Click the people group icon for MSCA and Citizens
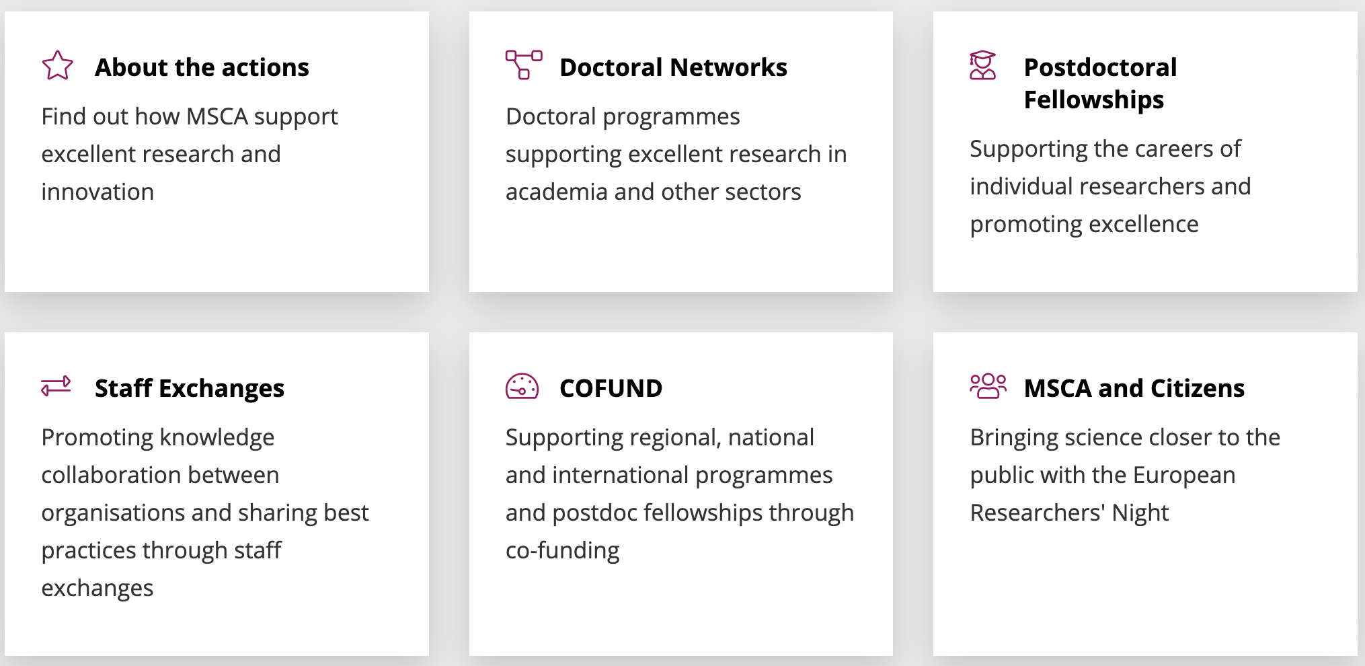This screenshot has width=1365, height=666. pyautogui.click(x=988, y=386)
